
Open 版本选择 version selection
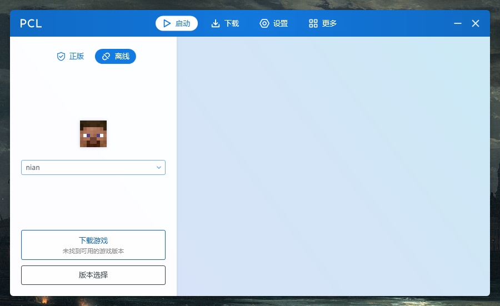93,275
